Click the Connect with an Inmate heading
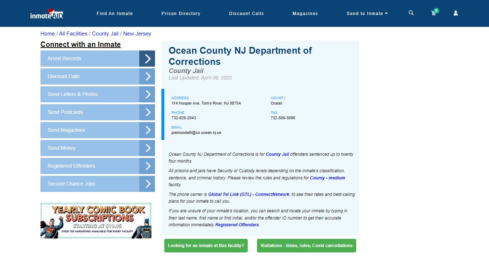 point(81,44)
